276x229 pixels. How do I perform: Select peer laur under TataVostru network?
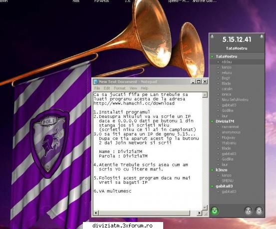pyautogui.click(x=237, y=116)
